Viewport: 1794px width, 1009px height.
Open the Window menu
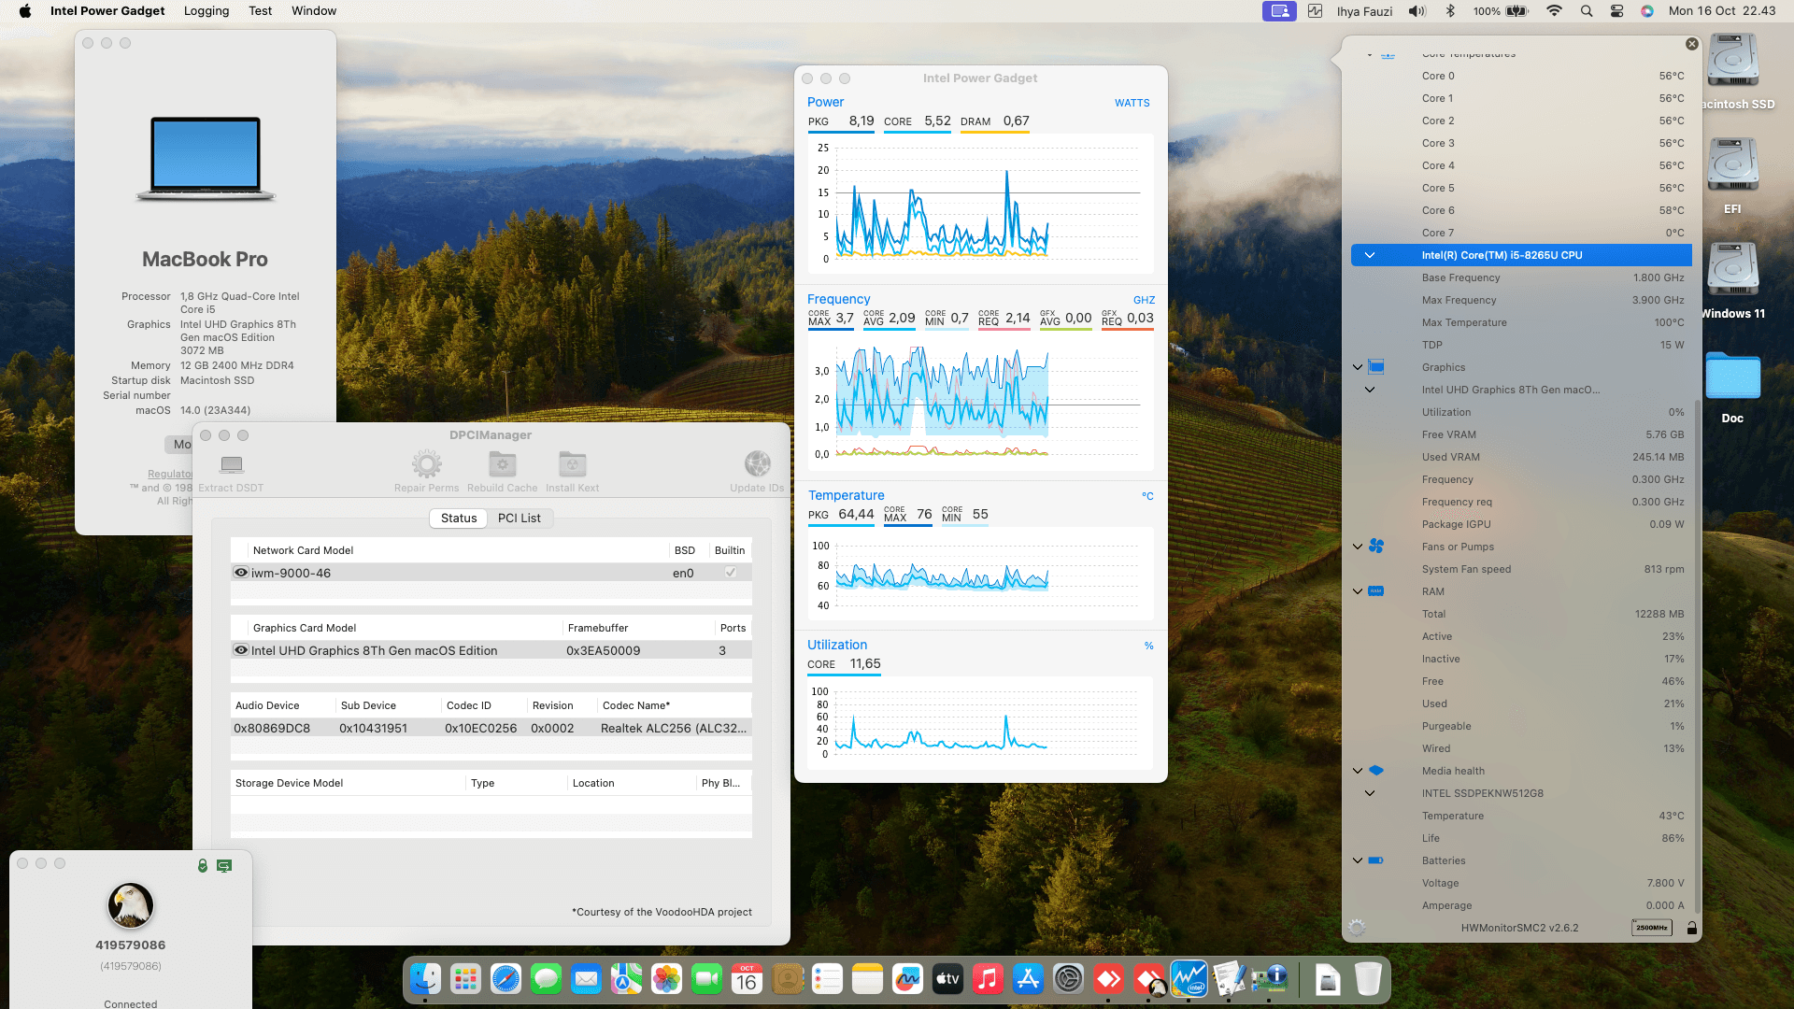click(x=314, y=11)
